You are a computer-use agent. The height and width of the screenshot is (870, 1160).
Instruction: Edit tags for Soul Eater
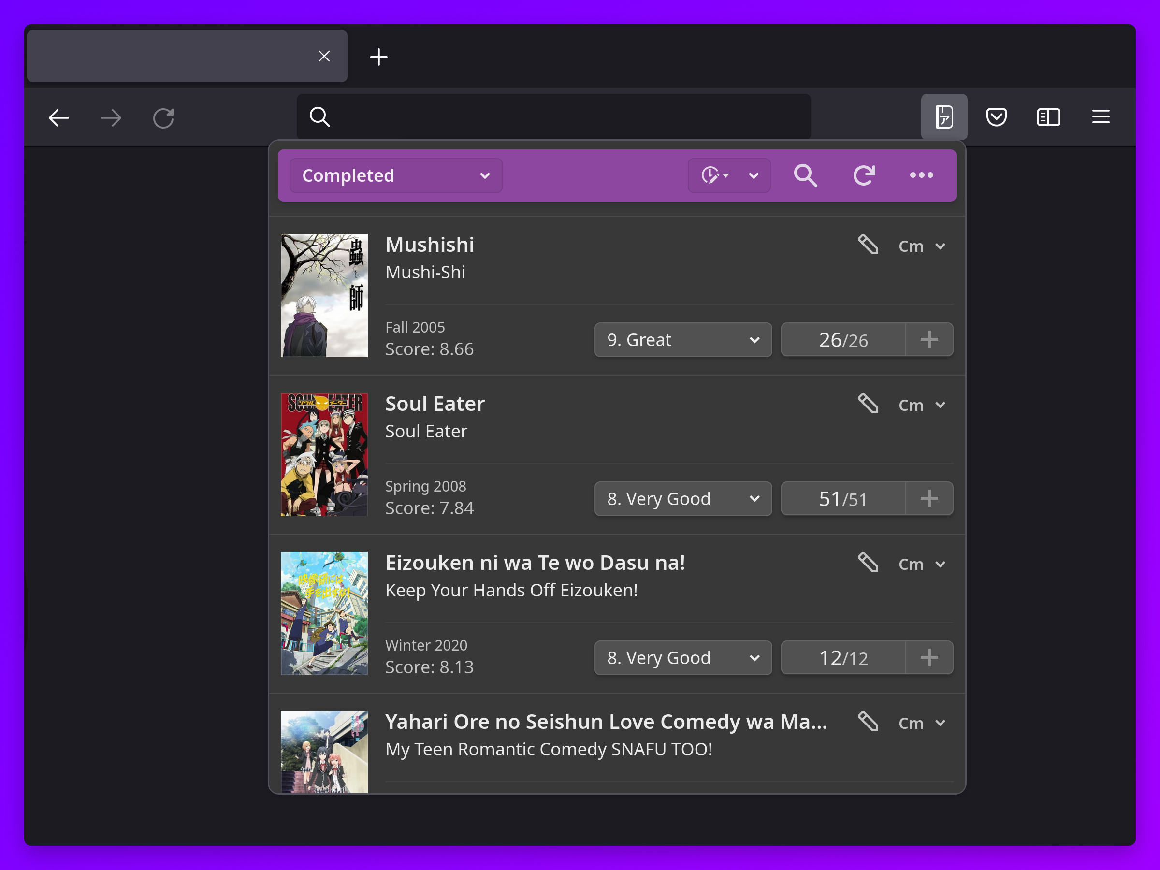tap(868, 404)
